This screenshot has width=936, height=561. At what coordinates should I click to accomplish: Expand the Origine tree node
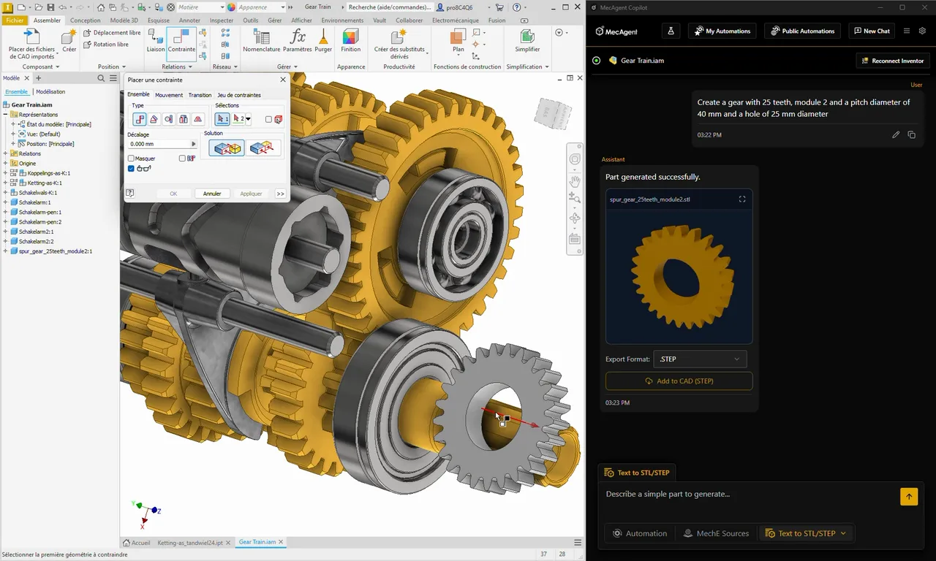5,164
